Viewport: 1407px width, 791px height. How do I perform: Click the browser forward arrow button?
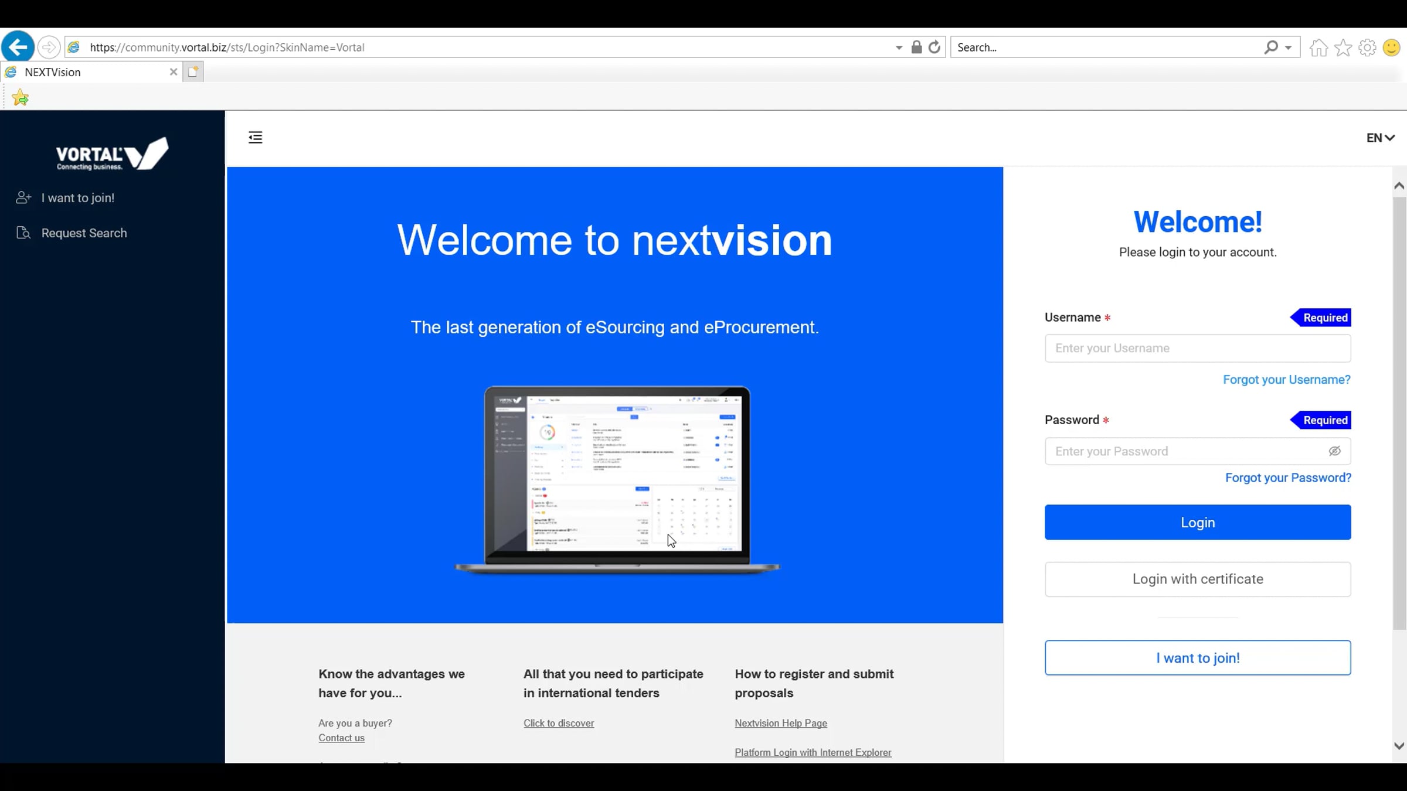49,47
